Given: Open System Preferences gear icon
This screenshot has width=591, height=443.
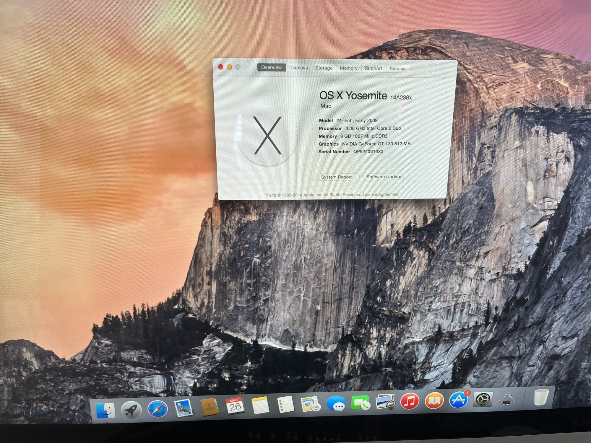Looking at the screenshot, I should 483,400.
